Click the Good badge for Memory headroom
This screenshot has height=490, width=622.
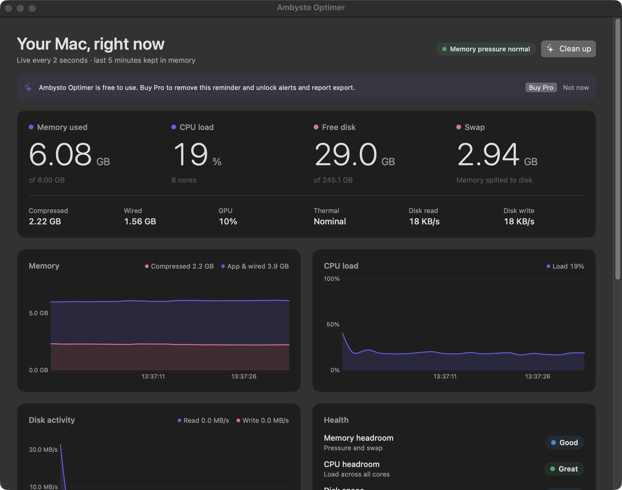pyautogui.click(x=564, y=442)
